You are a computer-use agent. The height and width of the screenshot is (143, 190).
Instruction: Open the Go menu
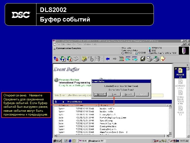pos(74,44)
